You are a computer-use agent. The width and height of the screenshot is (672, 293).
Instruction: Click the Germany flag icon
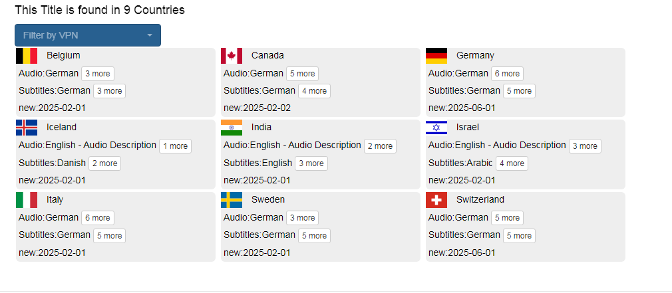pyautogui.click(x=436, y=56)
